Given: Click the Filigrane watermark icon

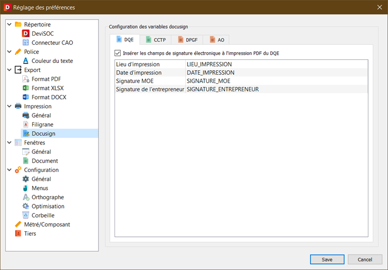Looking at the screenshot, I should (x=25, y=124).
